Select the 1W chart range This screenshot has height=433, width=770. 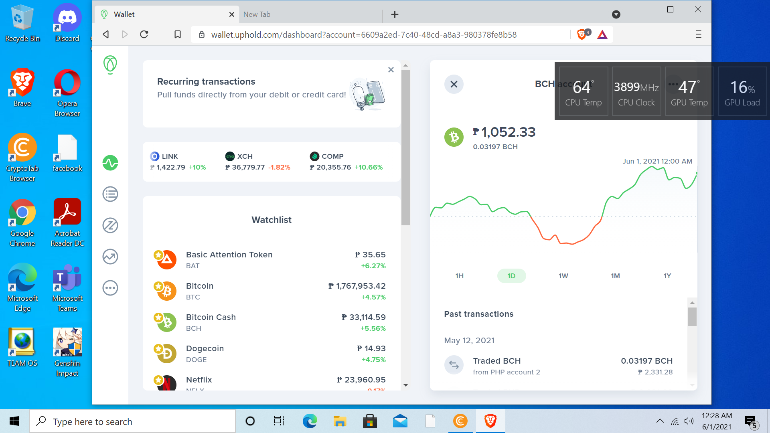point(563,276)
